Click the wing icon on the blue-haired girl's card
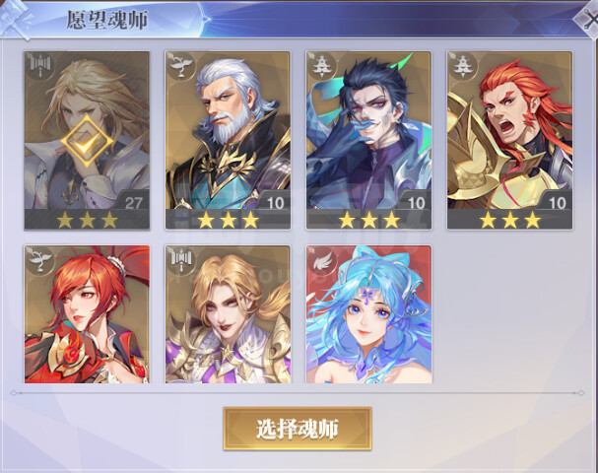 click(321, 261)
